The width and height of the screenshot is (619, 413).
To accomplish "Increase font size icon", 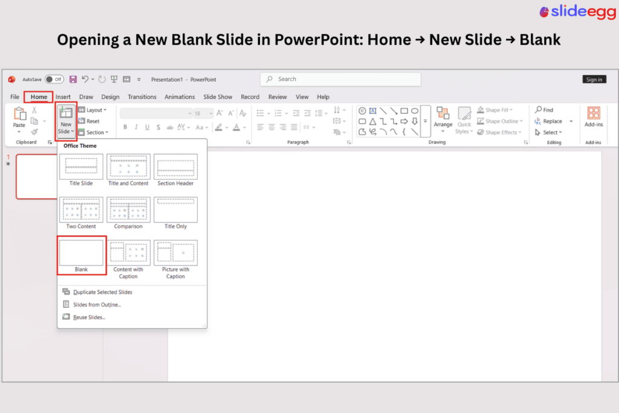I will tap(220, 113).
